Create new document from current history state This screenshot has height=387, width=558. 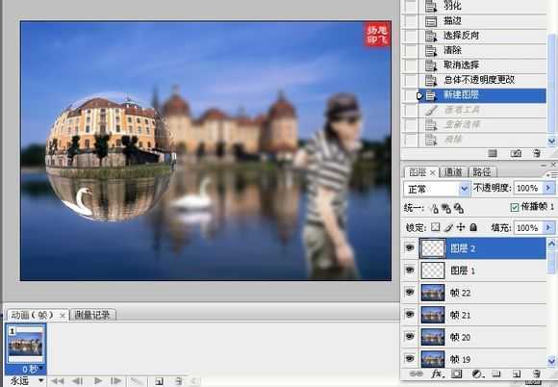tap(493, 153)
